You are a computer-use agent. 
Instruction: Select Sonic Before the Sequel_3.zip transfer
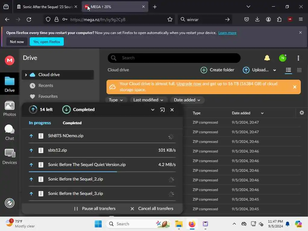coord(102,193)
